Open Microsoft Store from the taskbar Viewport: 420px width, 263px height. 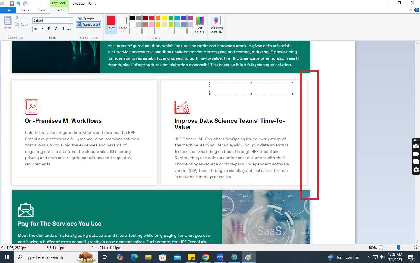(x=163, y=257)
